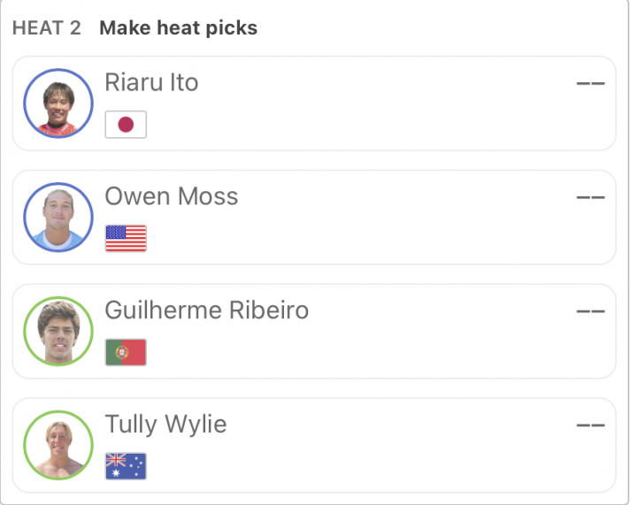
Task: Click the HEAT 2 label
Action: point(47,28)
